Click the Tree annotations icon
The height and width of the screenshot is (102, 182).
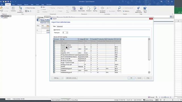[x=20, y=8]
